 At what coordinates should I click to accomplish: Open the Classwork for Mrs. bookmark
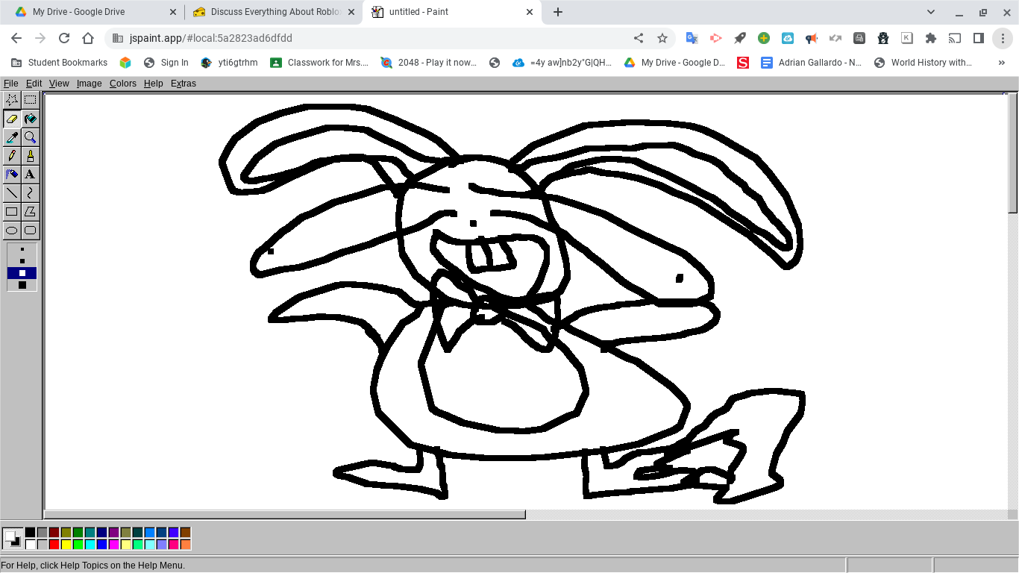coord(319,63)
